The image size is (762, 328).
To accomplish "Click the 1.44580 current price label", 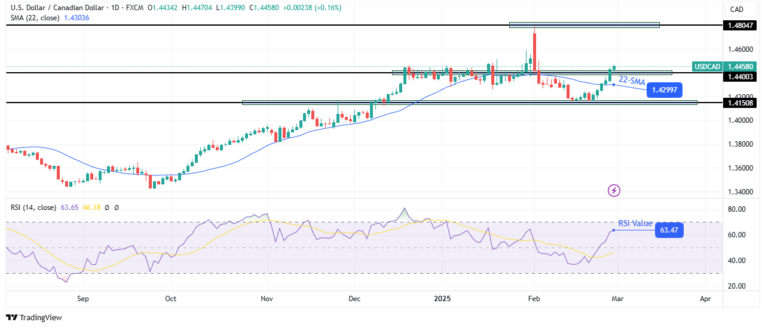I will click(739, 66).
